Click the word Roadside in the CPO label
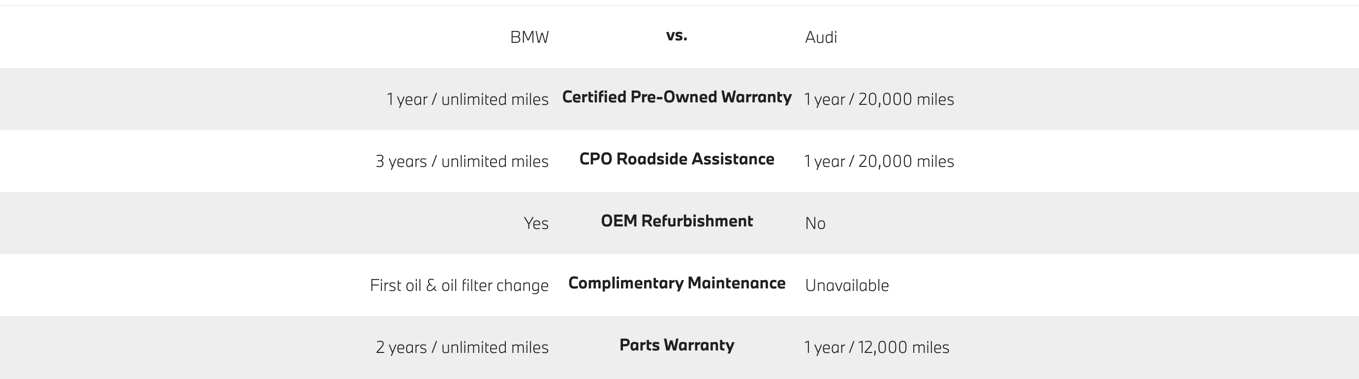 tap(651, 159)
